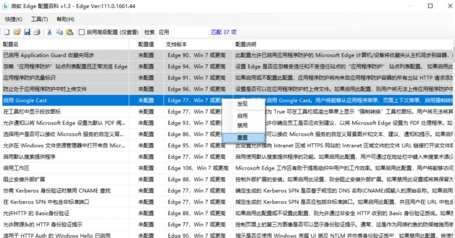The height and width of the screenshot is (238, 455).
Task: Select row 防止处于应用程序防护中时上传文件
Action: coord(227,89)
